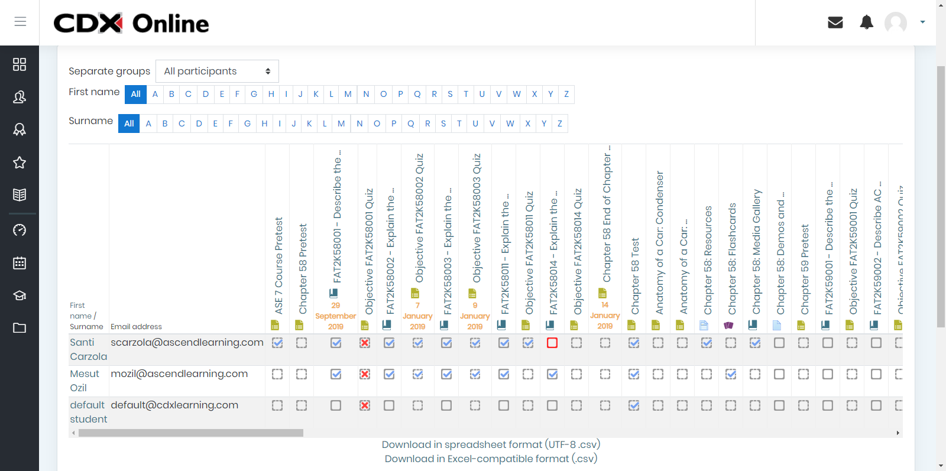The height and width of the screenshot is (471, 946).
Task: Click the dashboard grid icon in sidebar
Action: (x=20, y=64)
